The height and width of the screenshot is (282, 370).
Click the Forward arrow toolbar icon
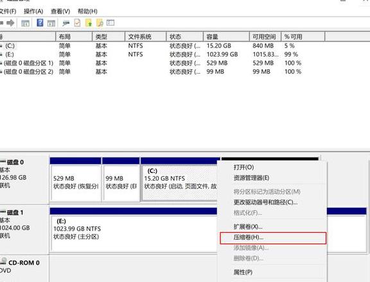pos(10,23)
